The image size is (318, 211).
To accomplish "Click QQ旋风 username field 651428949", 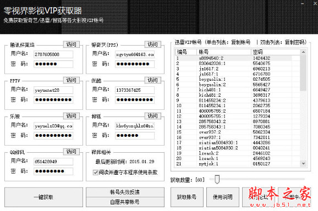I will [53, 162].
